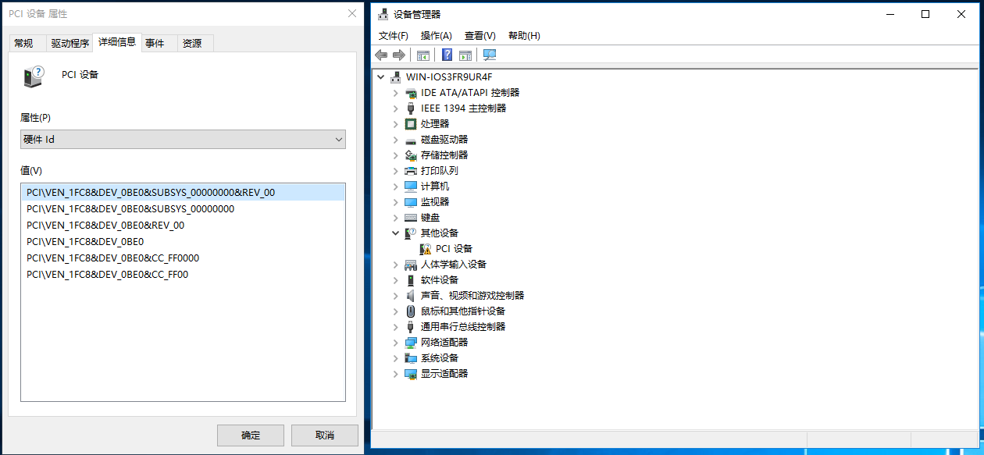This screenshot has width=984, height=455.
Task: Collapse the 其他设备 node arrow
Action: pos(396,233)
